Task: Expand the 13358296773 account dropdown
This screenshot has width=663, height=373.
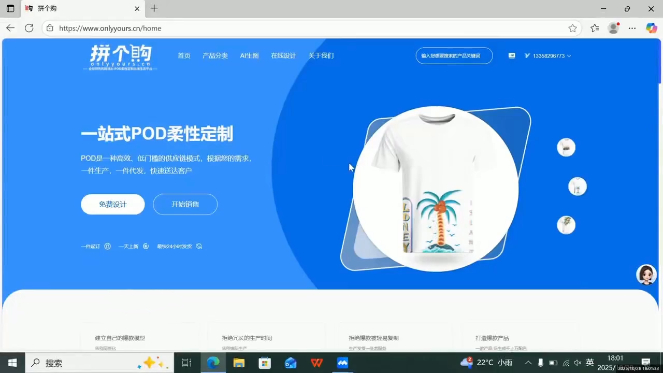Action: [x=552, y=55]
